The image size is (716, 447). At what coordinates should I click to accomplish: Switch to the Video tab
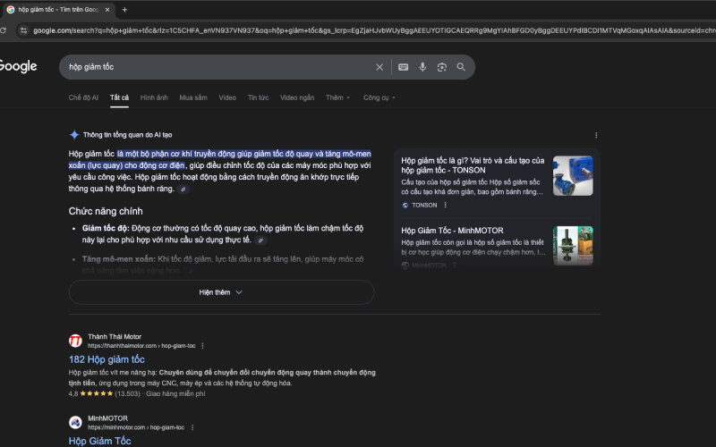click(x=227, y=97)
